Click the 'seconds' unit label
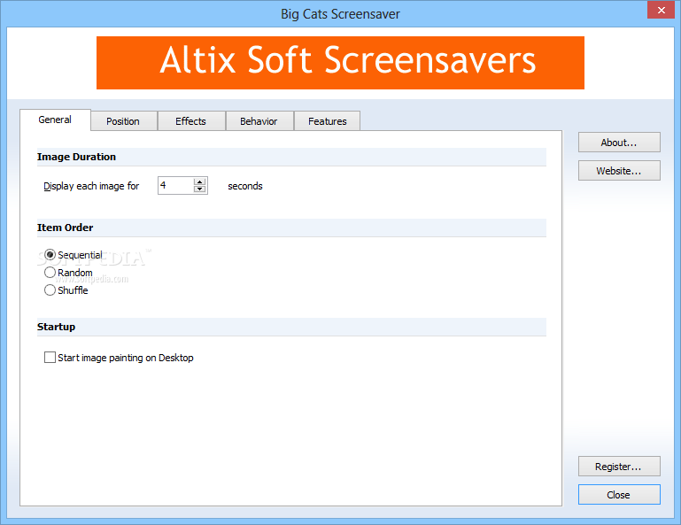Viewport: 681px width, 525px height. point(245,186)
